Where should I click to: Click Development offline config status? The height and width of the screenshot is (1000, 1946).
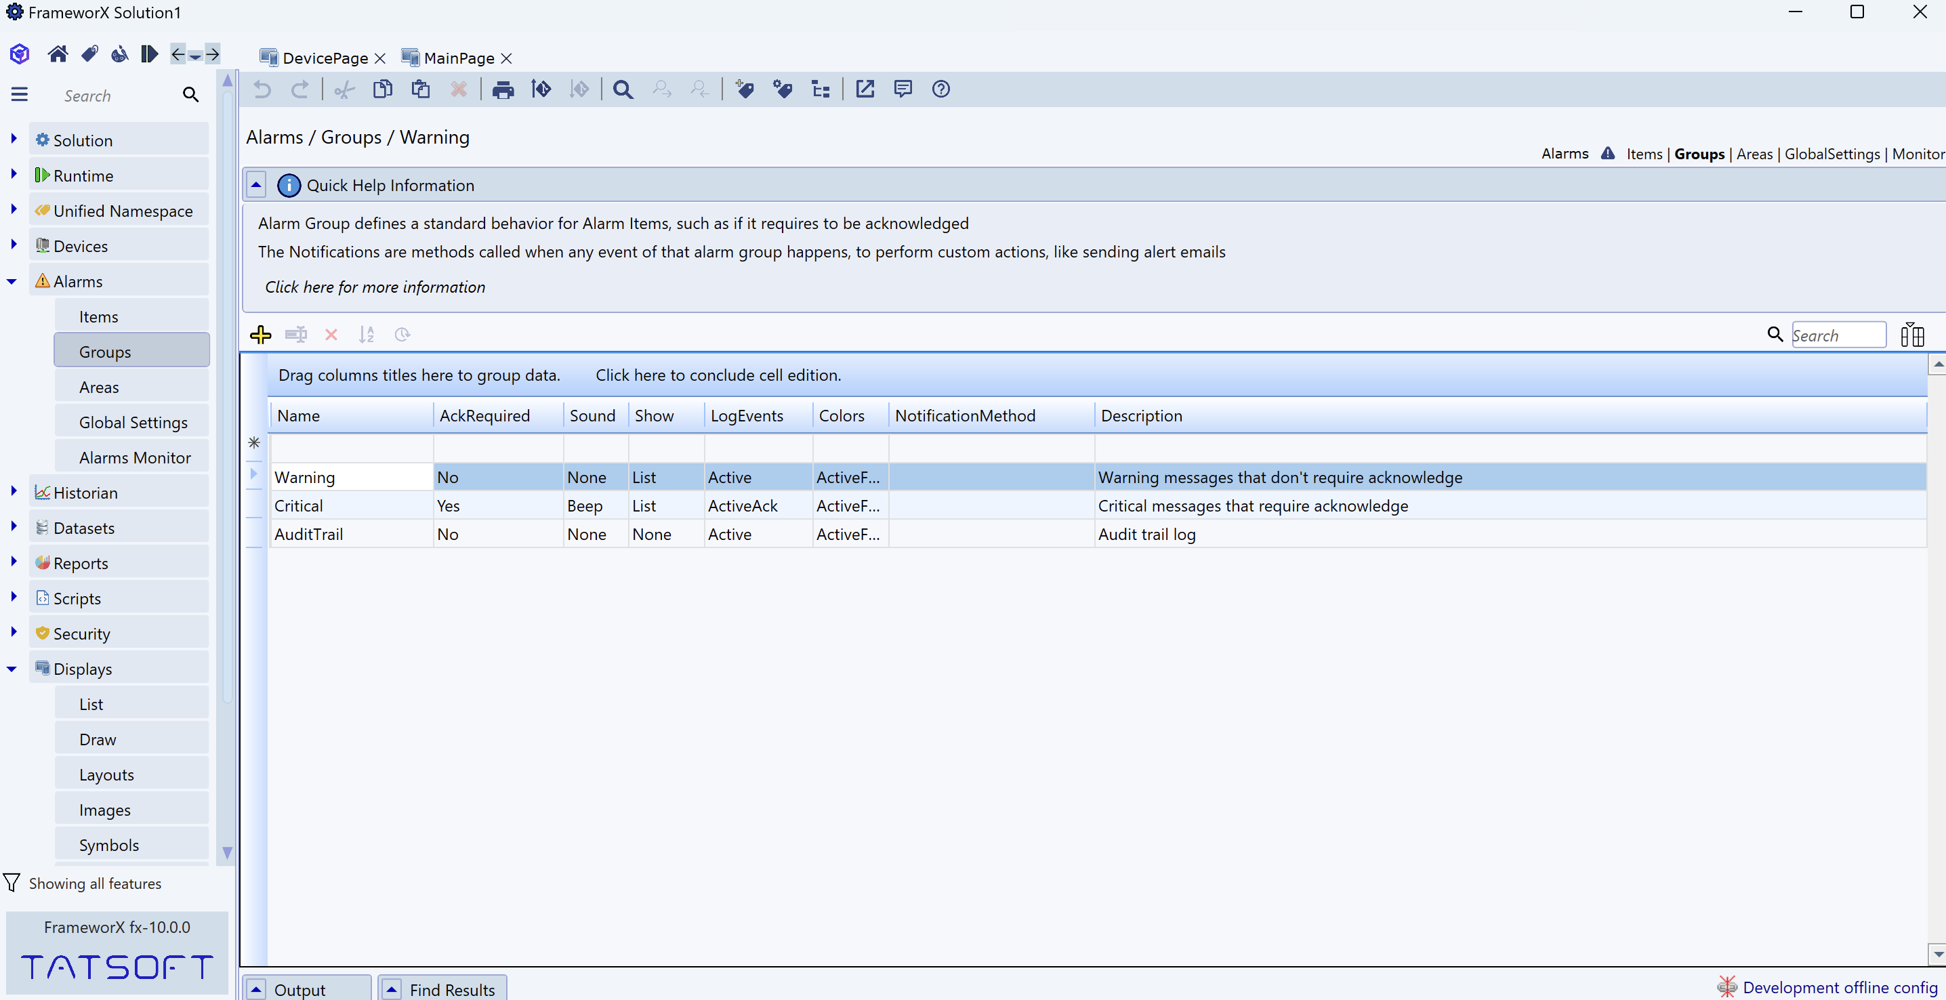coord(1828,987)
